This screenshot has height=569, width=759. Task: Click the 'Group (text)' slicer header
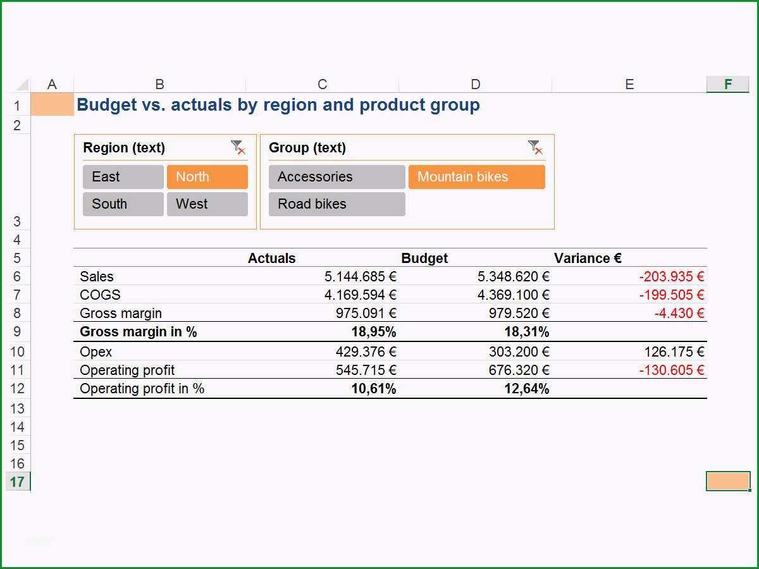(x=307, y=148)
